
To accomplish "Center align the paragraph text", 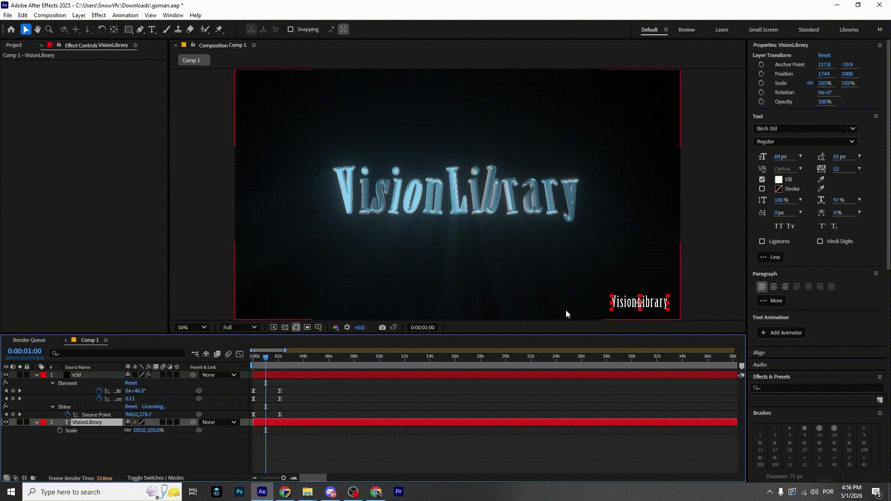I will [x=774, y=287].
